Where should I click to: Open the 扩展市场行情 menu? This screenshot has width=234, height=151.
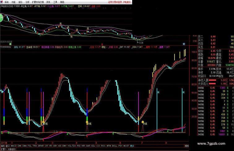[38, 2]
